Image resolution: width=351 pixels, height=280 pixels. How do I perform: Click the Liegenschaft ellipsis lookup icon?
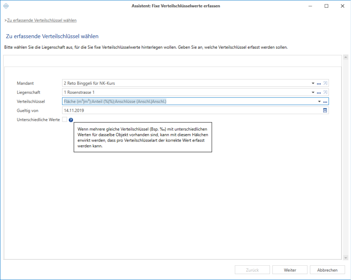(x=319, y=92)
